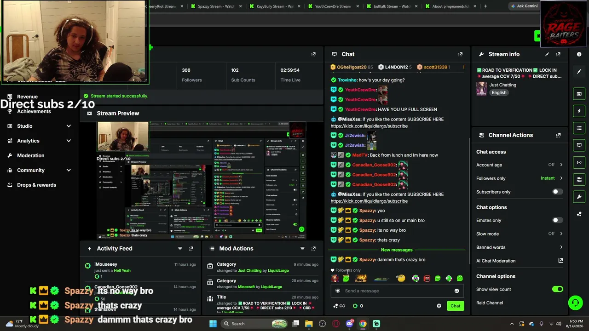Switch to KayyBully Stream browser tab

(275, 6)
